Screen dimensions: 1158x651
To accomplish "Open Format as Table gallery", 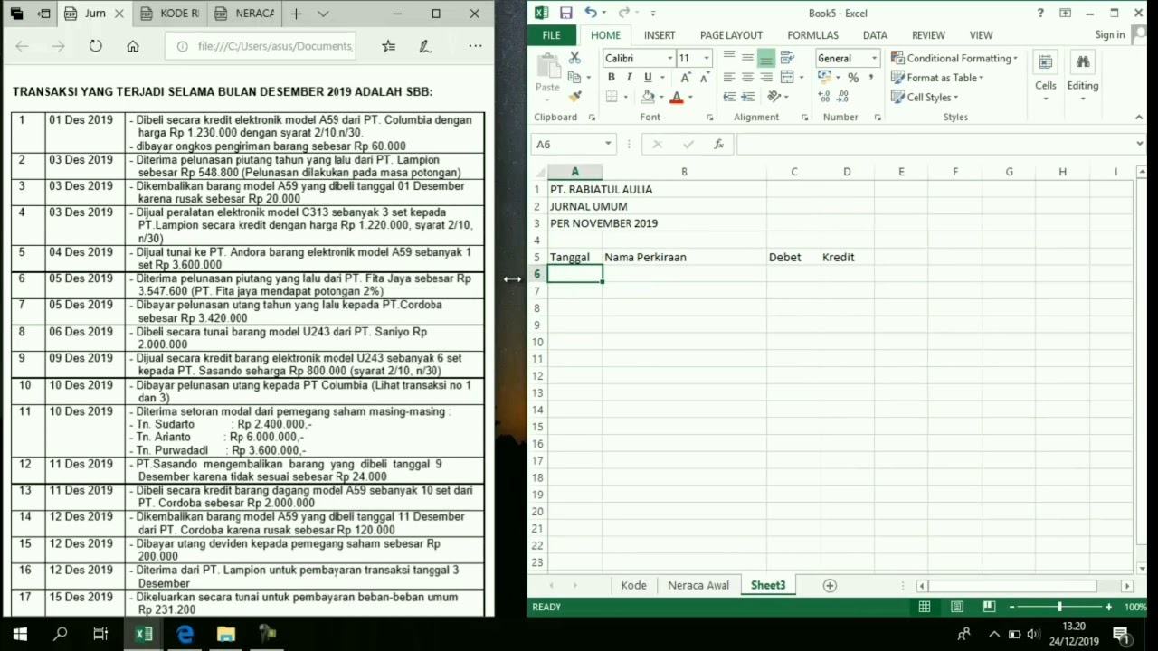I will (x=937, y=78).
